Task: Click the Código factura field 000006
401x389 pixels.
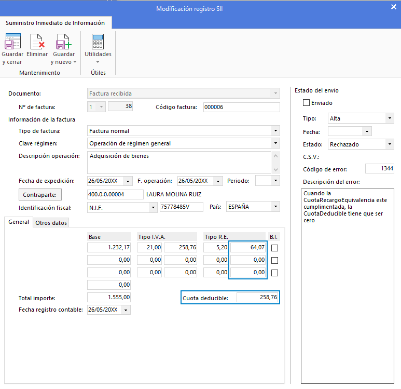Action: point(241,107)
